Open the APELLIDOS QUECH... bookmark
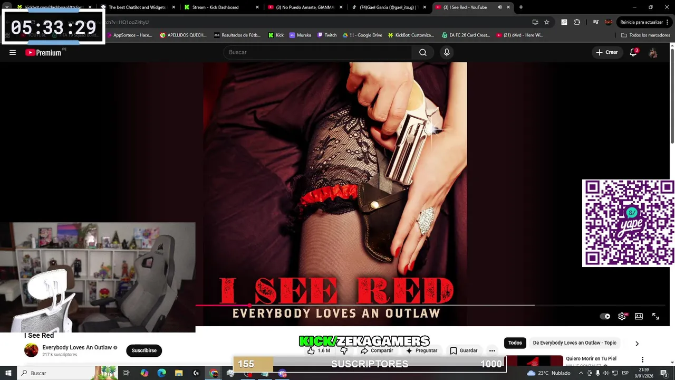 pos(183,35)
